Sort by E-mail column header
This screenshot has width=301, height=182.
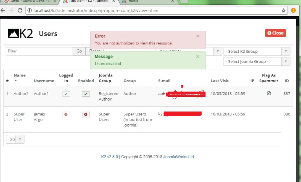164,81
